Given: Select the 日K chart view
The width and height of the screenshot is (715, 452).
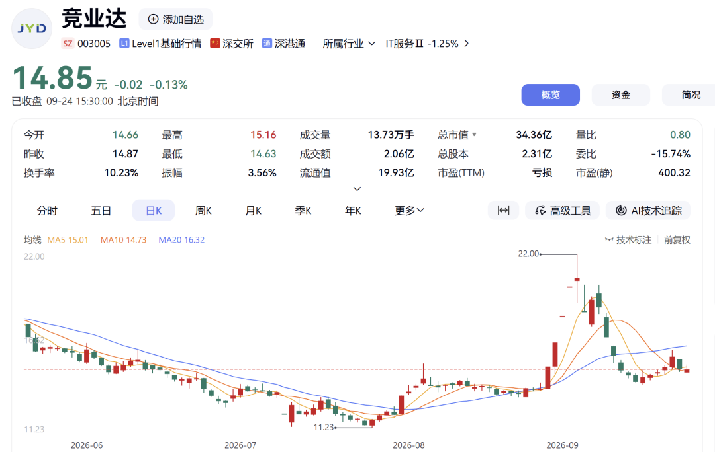Looking at the screenshot, I should pos(153,211).
